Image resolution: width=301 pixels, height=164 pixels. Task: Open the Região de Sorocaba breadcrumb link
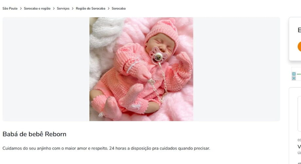coord(90,9)
